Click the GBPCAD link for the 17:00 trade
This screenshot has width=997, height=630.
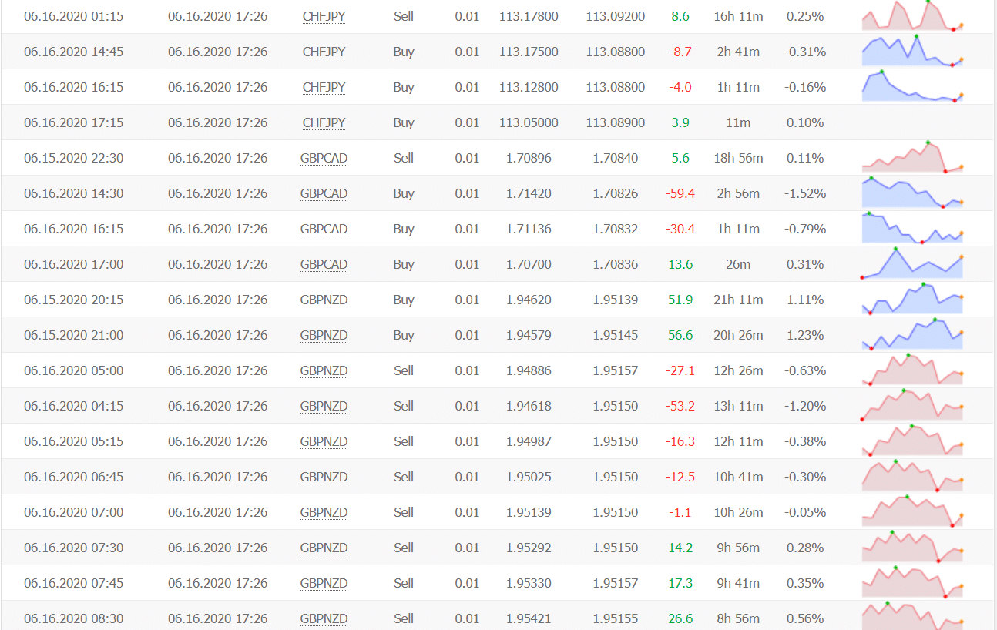pos(324,264)
